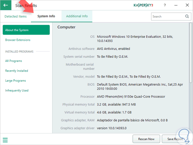The height and width of the screenshot is (145, 193).
Task: Select About the System in sidebar
Action: pos(26,30)
